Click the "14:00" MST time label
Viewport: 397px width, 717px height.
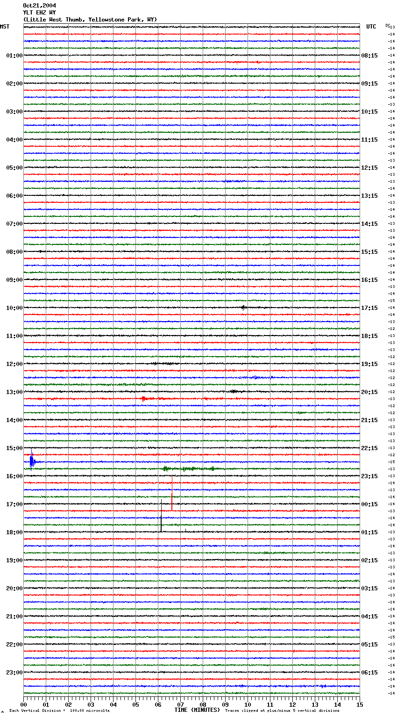coord(14,420)
